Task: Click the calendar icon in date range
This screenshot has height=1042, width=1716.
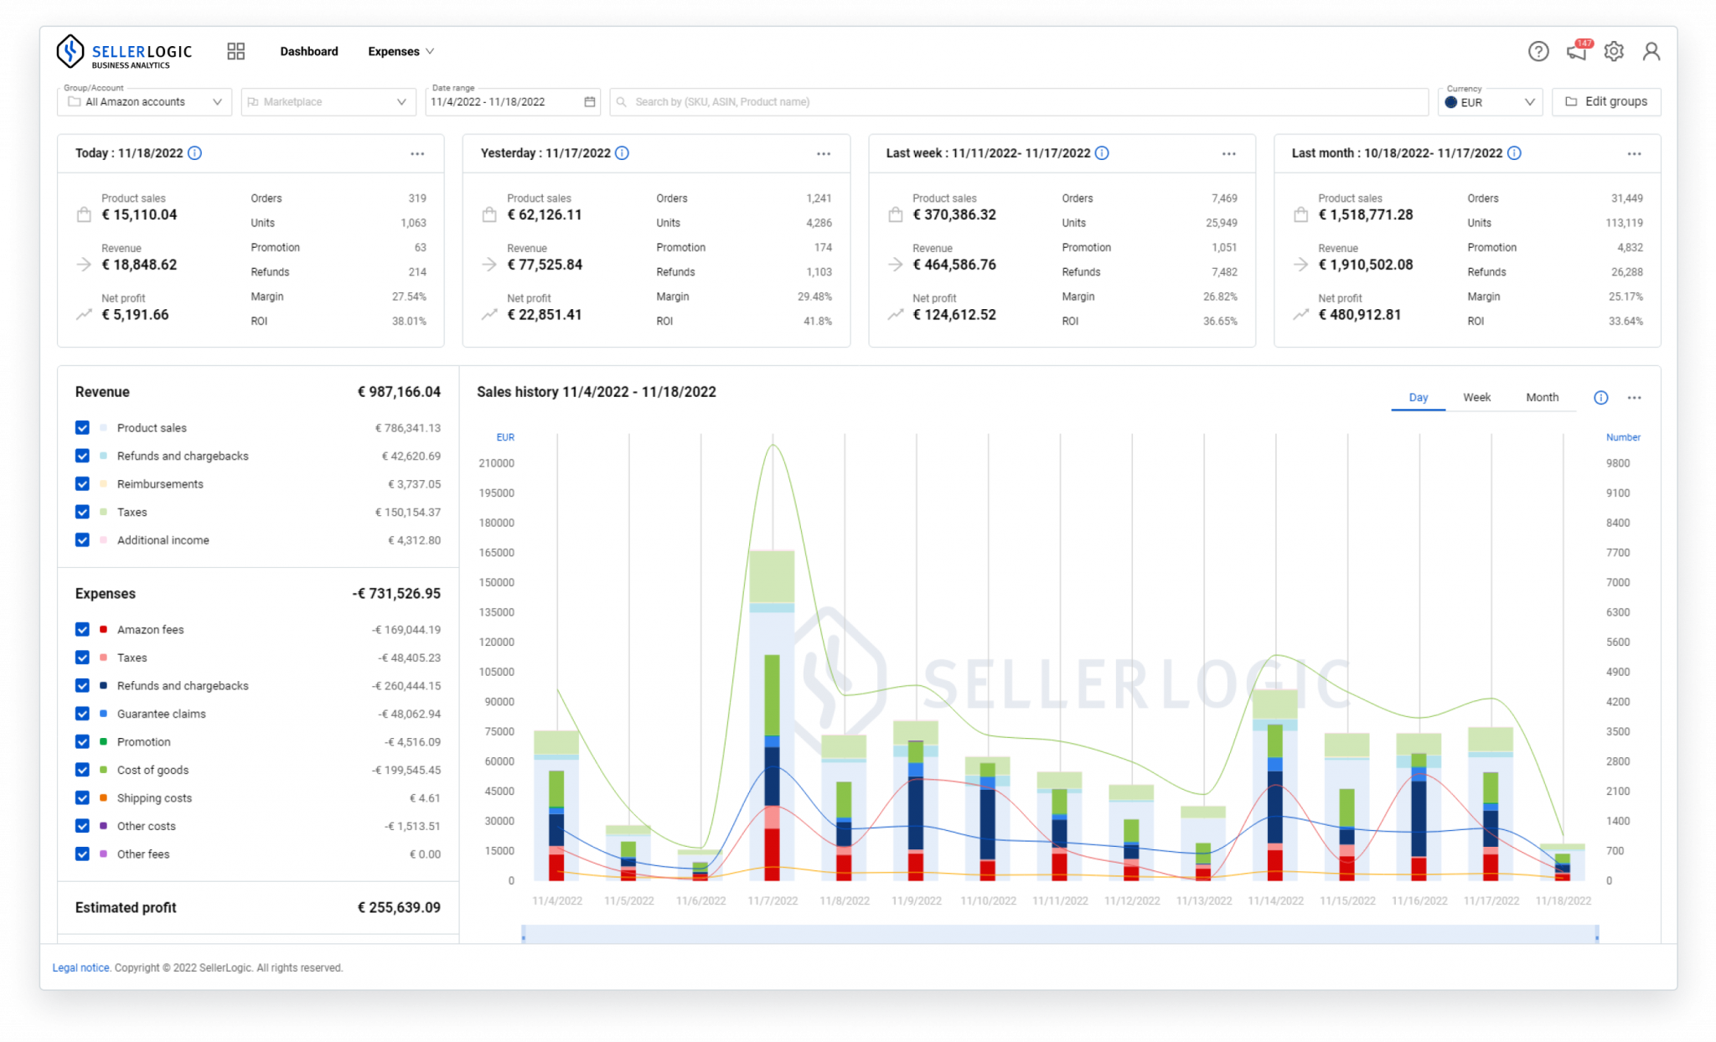Action: 590,101
